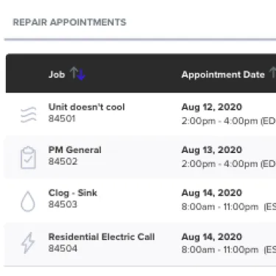276x276 pixels.
Task: Select job number 84503
Action: click(x=63, y=205)
